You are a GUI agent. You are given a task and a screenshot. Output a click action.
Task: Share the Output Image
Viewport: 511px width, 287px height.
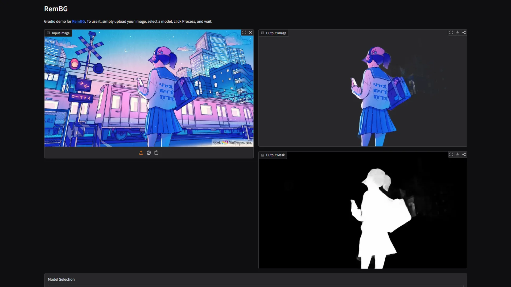[x=464, y=32]
